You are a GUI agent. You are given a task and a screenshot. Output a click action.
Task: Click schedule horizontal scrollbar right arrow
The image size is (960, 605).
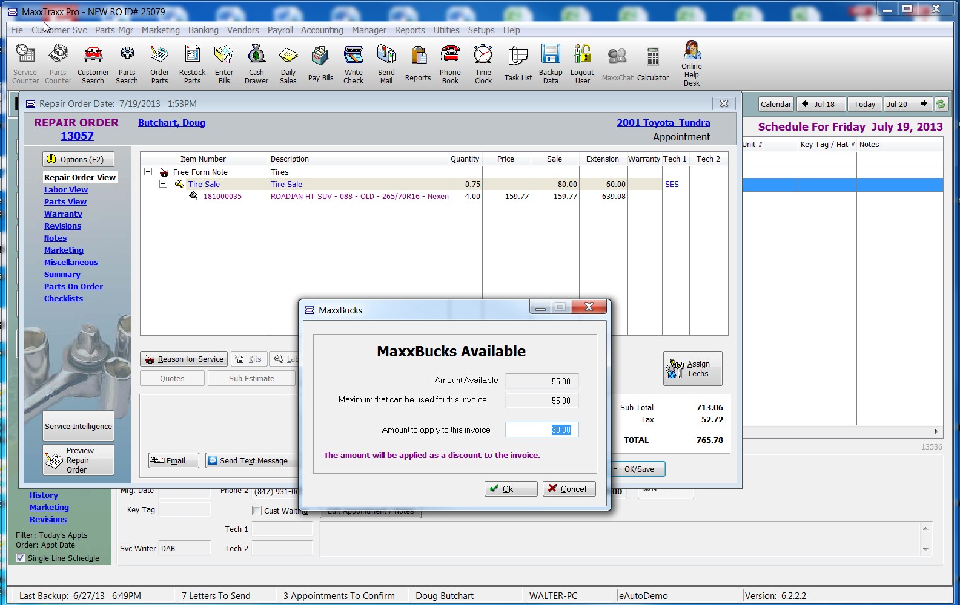point(936,431)
